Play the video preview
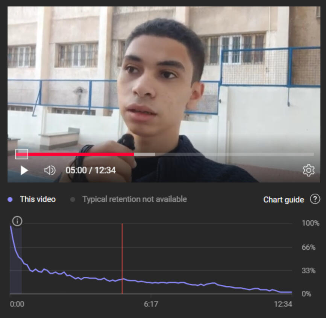The width and height of the screenshot is (326, 318). [x=24, y=170]
